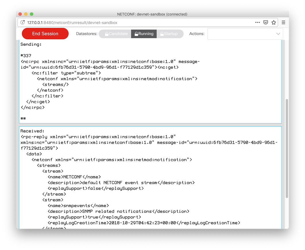
Task: Click the End Session button
Action: coord(45,34)
